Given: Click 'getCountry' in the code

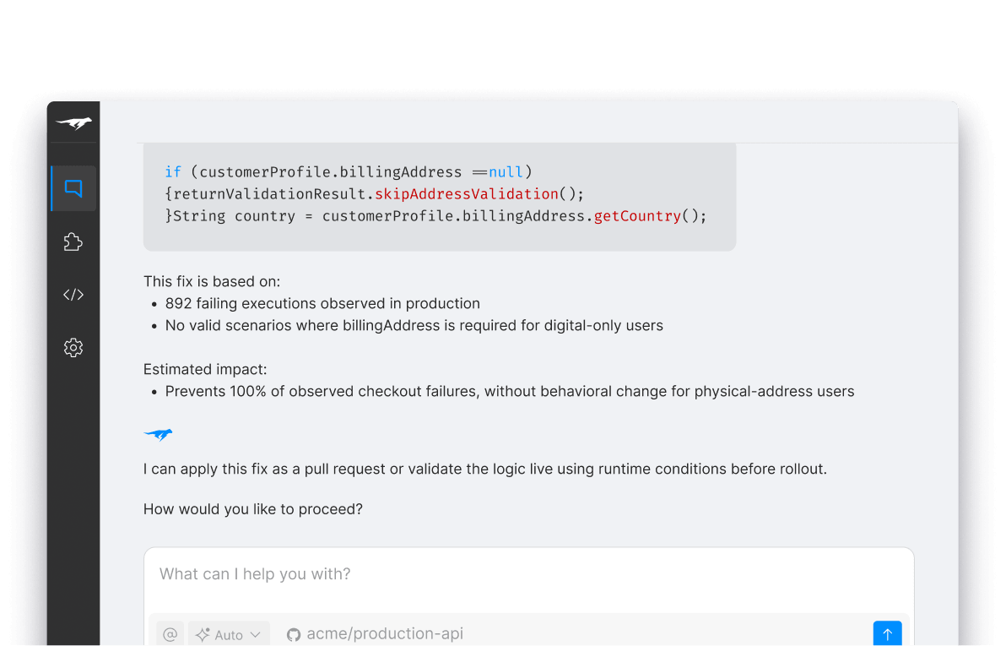Looking at the screenshot, I should click(637, 216).
